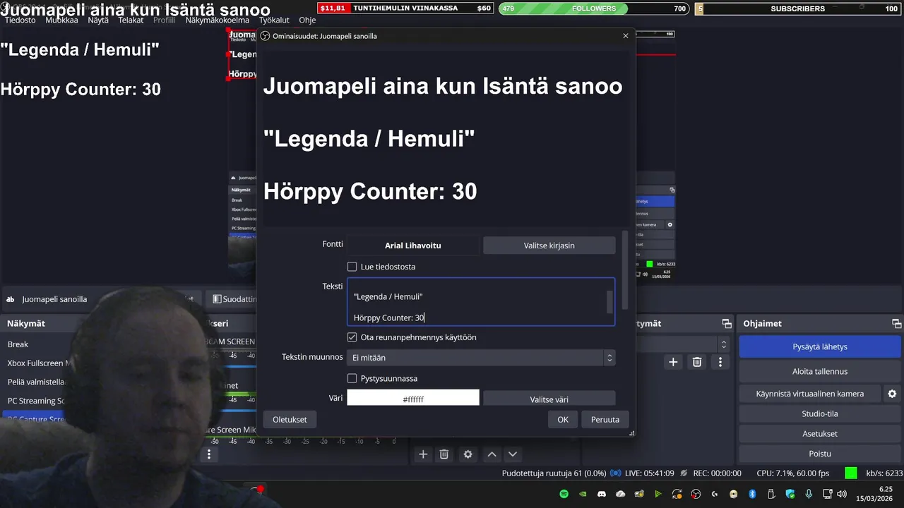
Task: Click the green bitrate status square
Action: tap(851, 473)
